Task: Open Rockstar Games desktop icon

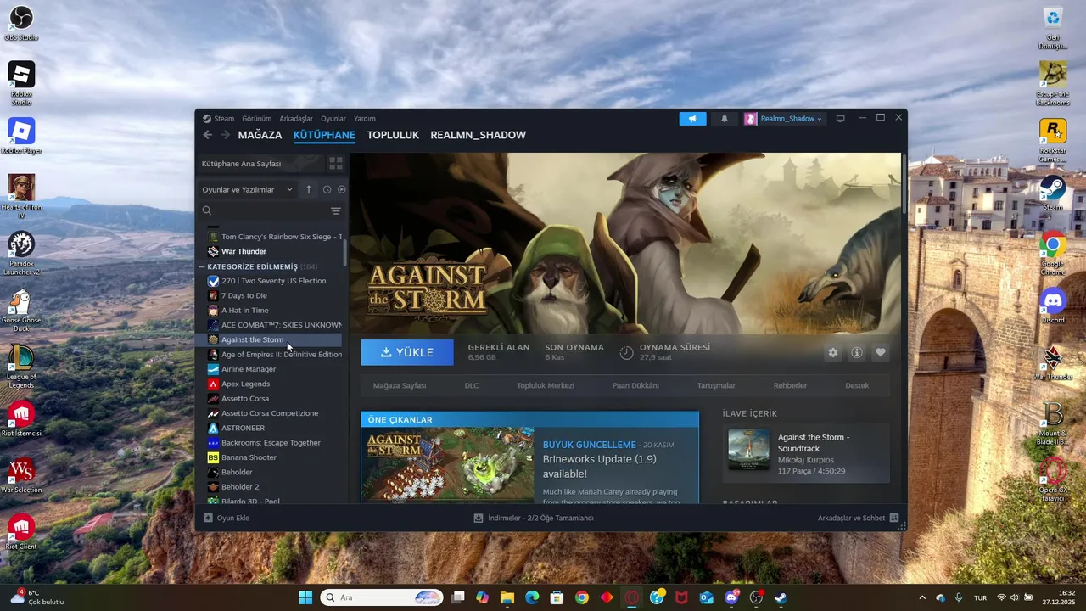Action: (x=1053, y=141)
